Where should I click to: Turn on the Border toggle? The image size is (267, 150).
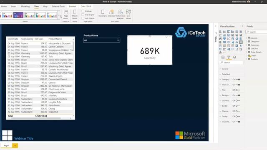click(x=238, y=106)
